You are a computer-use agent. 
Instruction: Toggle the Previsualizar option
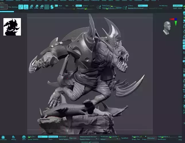pyautogui.click(x=53, y=137)
